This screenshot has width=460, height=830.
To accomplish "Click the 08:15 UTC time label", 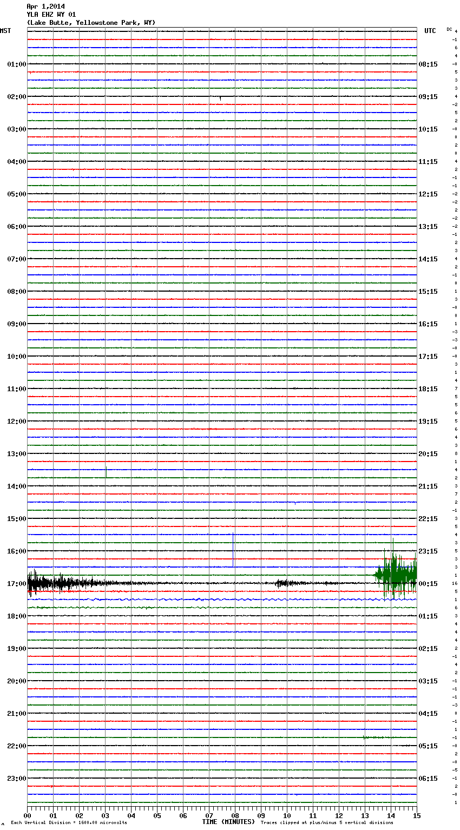I will (x=428, y=64).
